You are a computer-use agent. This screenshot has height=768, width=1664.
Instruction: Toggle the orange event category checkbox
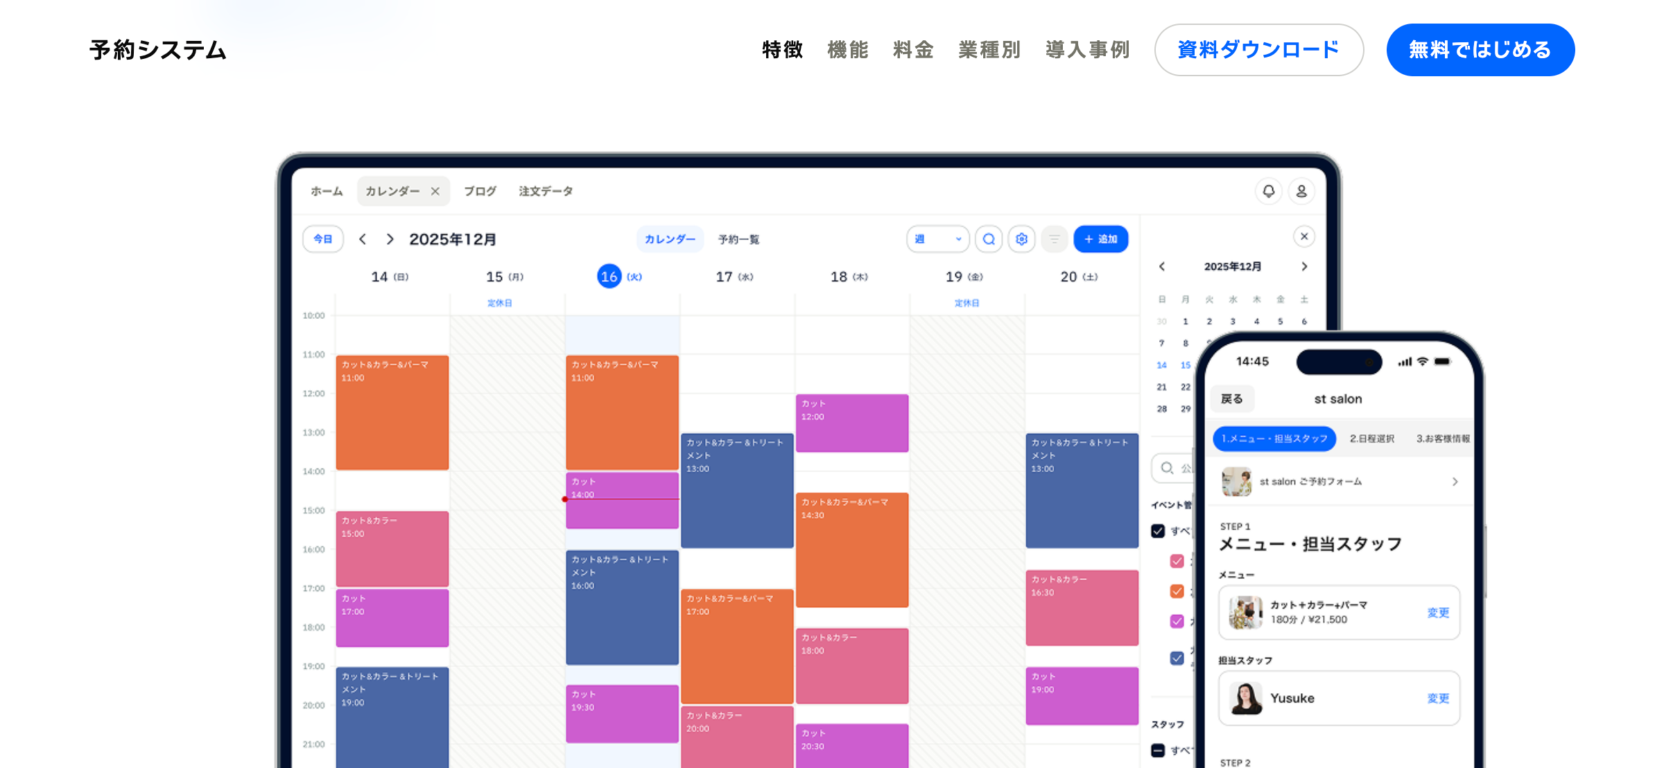pyautogui.click(x=1177, y=591)
